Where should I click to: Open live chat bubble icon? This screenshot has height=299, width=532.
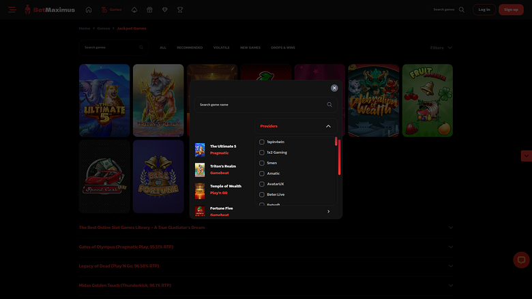coord(522,260)
